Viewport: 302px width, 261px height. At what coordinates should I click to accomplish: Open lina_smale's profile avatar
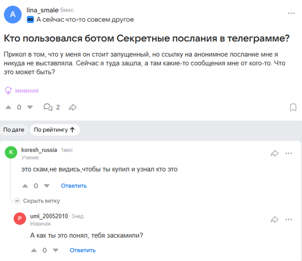click(x=13, y=14)
